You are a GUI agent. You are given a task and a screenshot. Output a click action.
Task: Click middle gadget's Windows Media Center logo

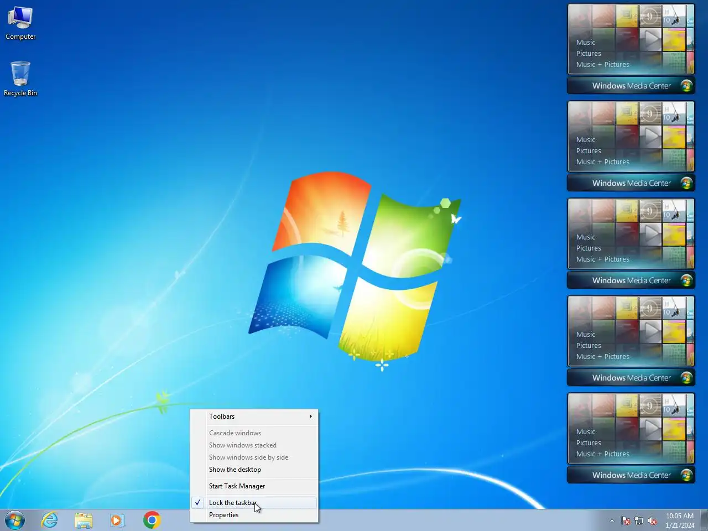pyautogui.click(x=686, y=280)
